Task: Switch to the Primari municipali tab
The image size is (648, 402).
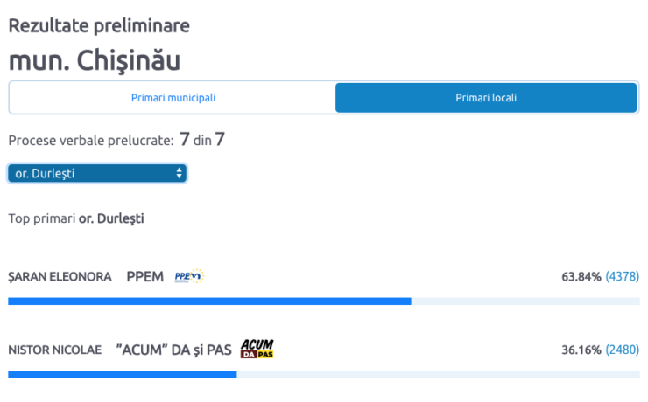Action: coord(173,98)
